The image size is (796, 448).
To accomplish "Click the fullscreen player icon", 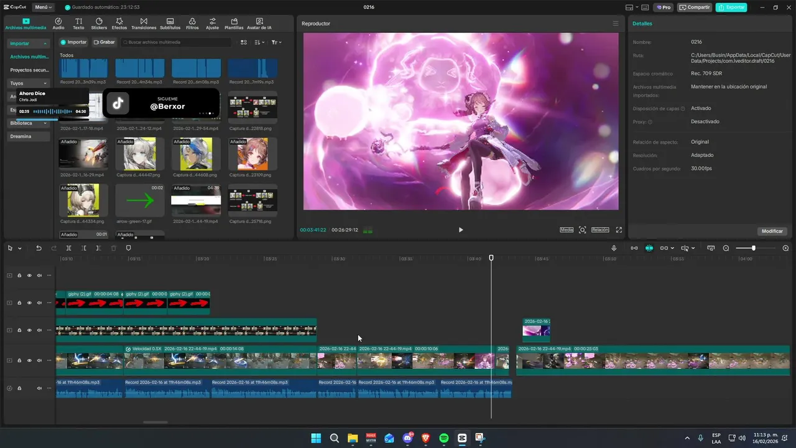I will [619, 230].
